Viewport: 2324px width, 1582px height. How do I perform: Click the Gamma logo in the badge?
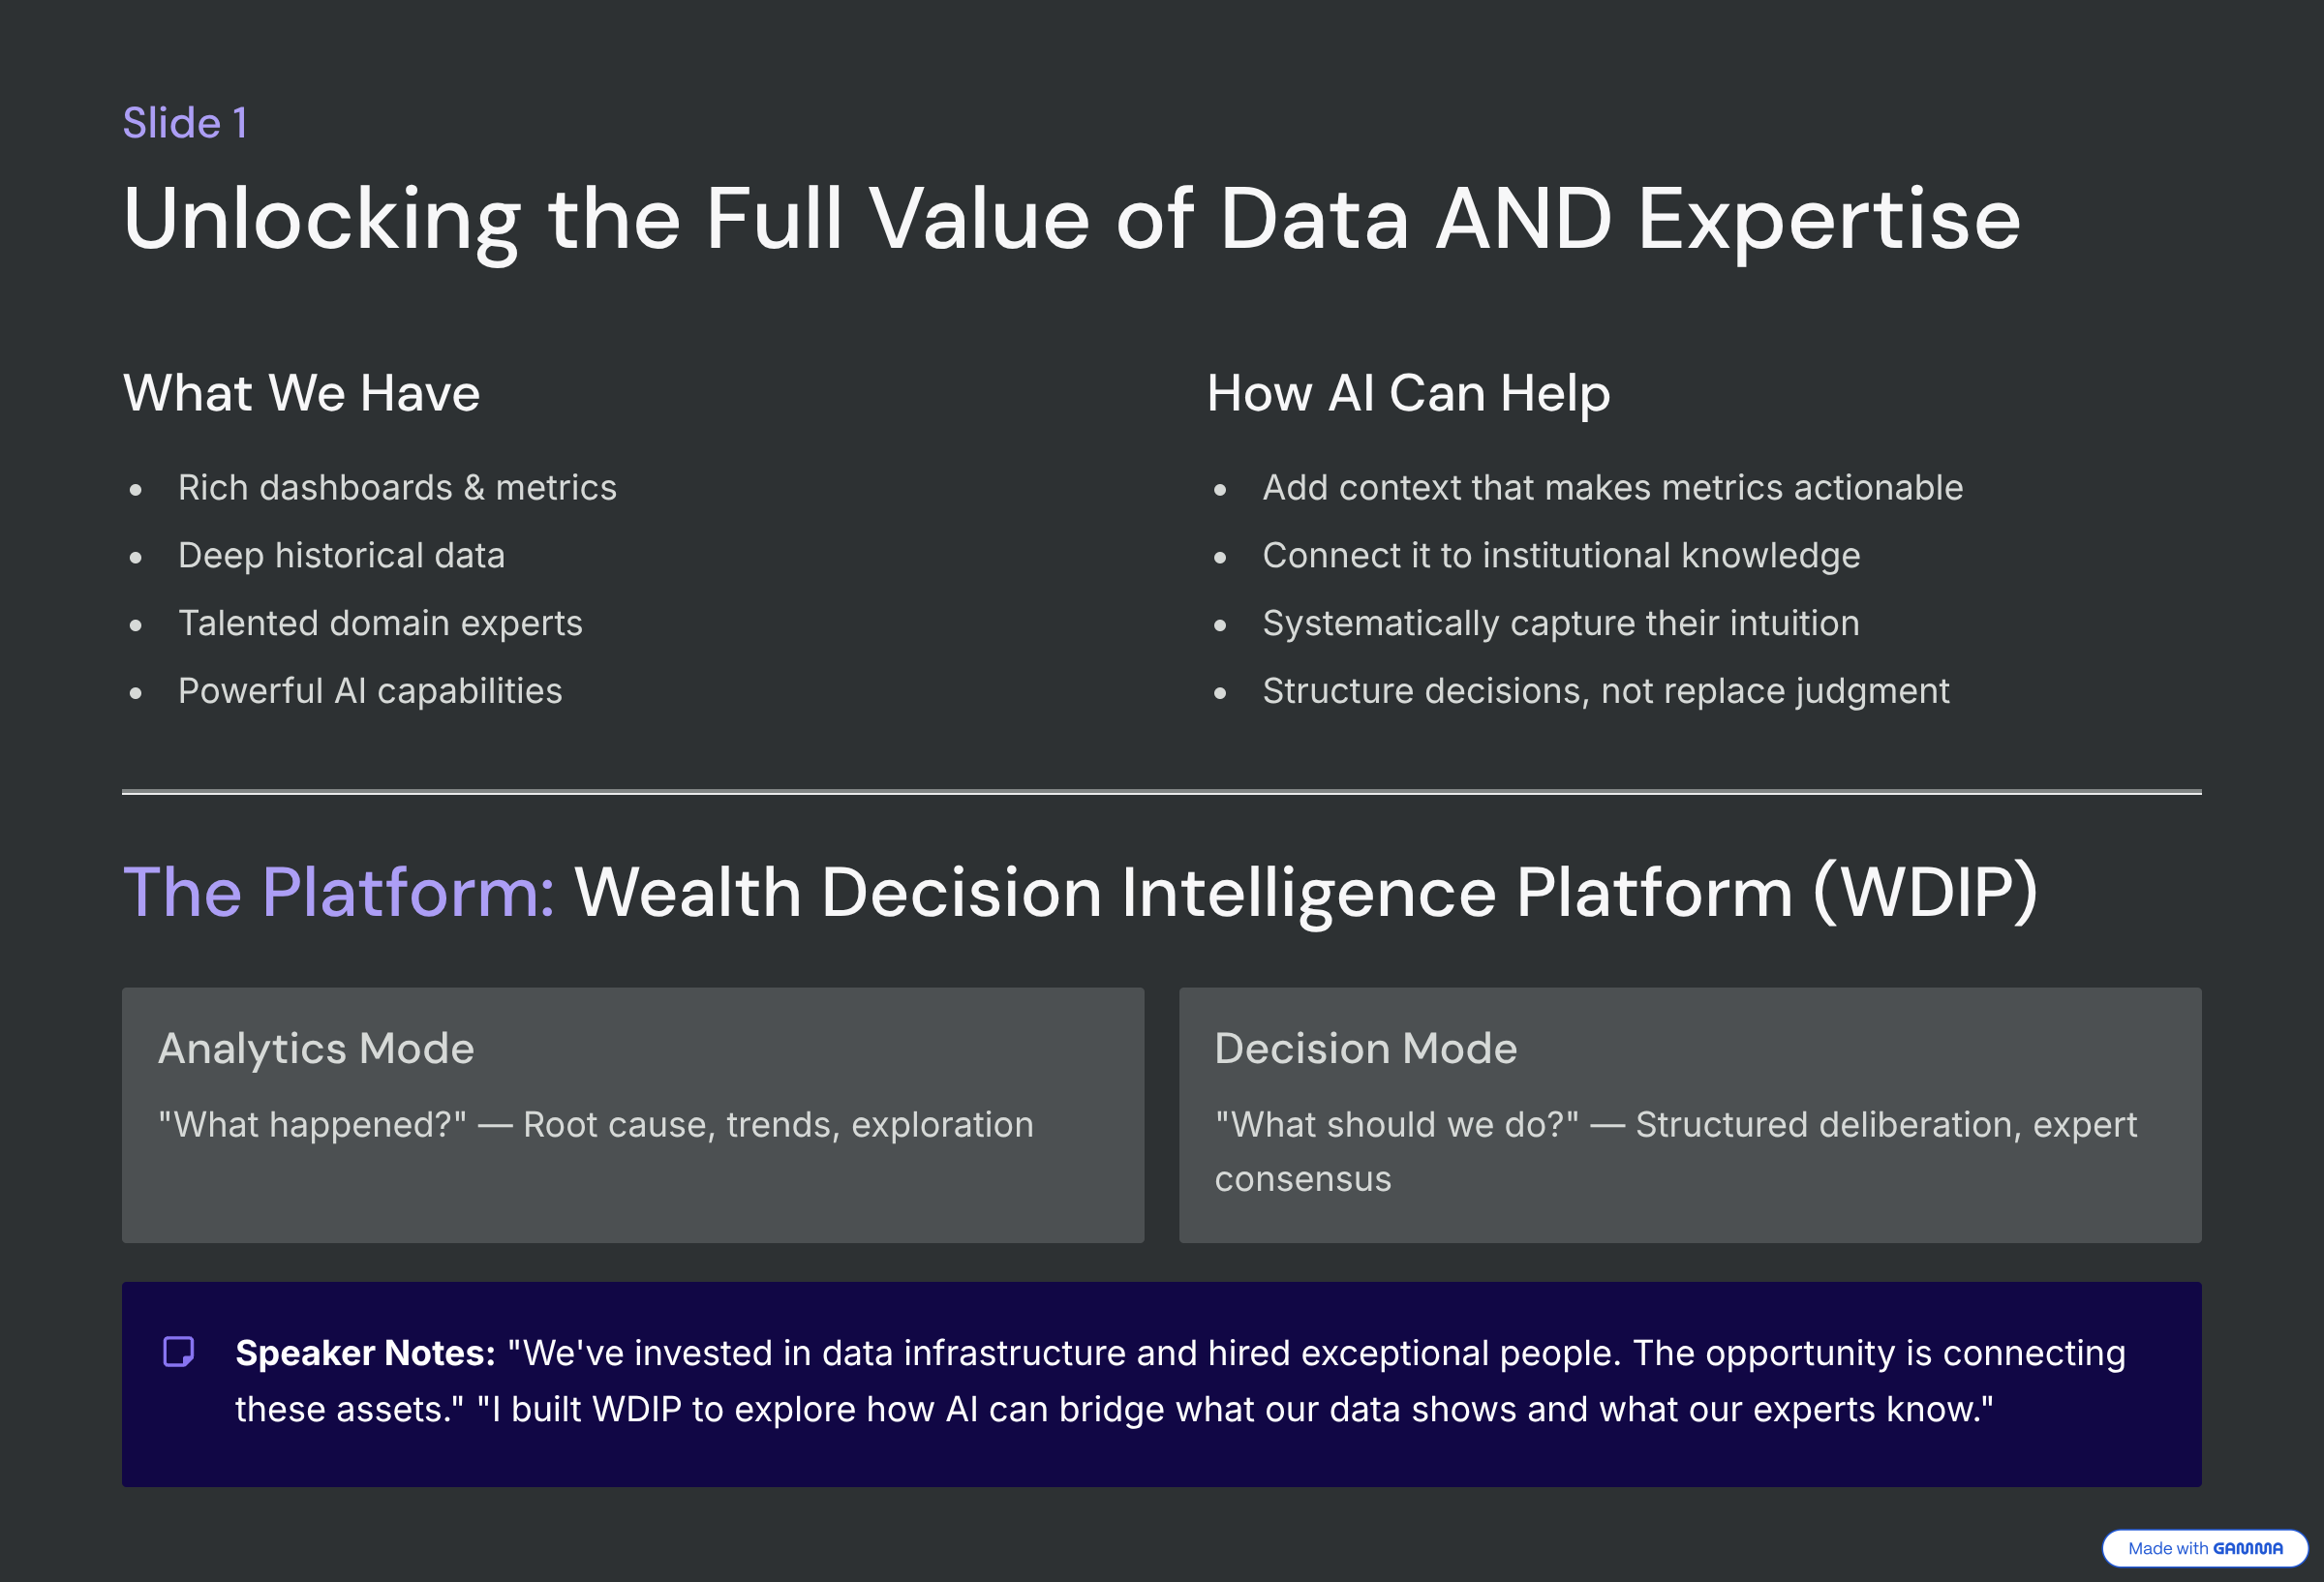coord(2247,1548)
